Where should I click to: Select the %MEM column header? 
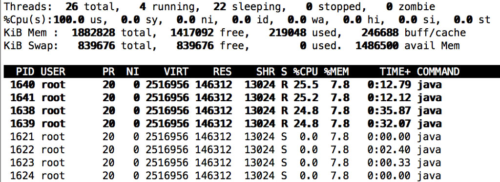[336, 72]
